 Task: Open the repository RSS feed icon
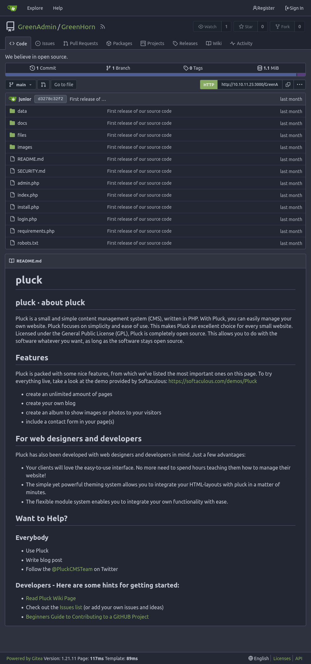[x=103, y=27]
